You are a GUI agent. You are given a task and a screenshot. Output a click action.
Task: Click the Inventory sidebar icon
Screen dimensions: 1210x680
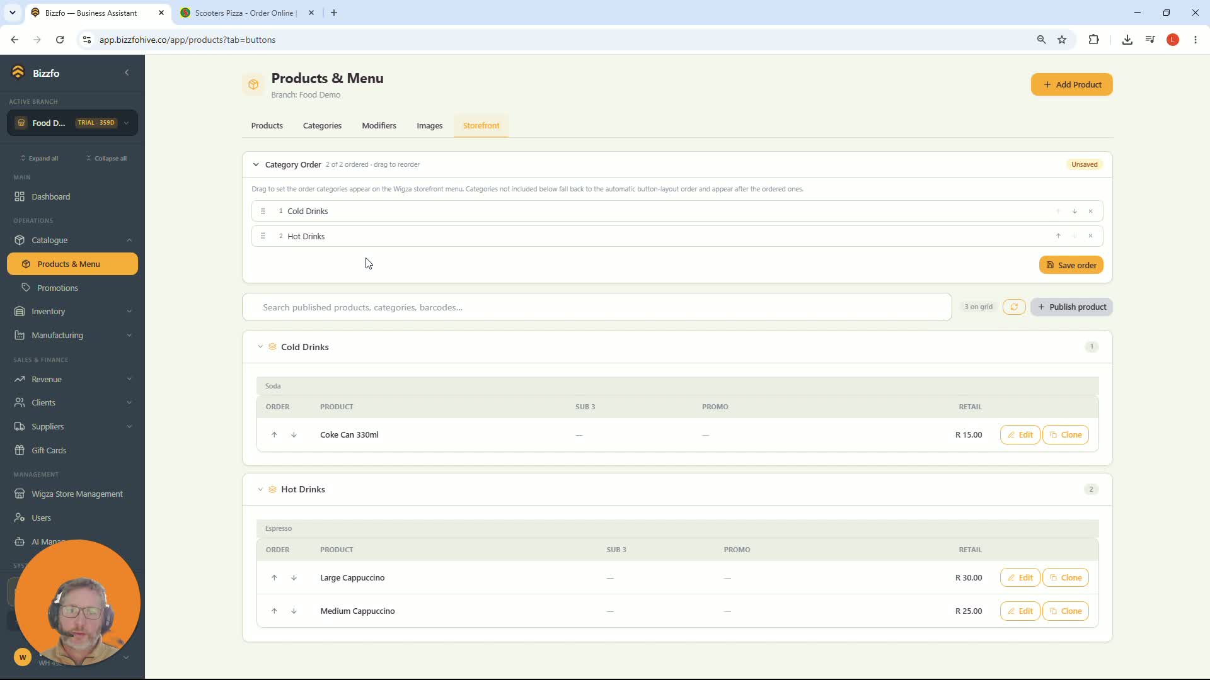tap(20, 311)
